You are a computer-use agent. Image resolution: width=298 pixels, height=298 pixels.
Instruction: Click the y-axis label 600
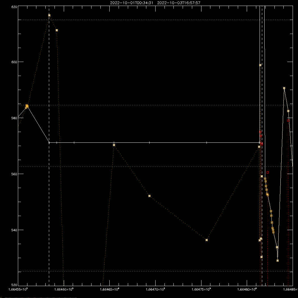[14, 62]
